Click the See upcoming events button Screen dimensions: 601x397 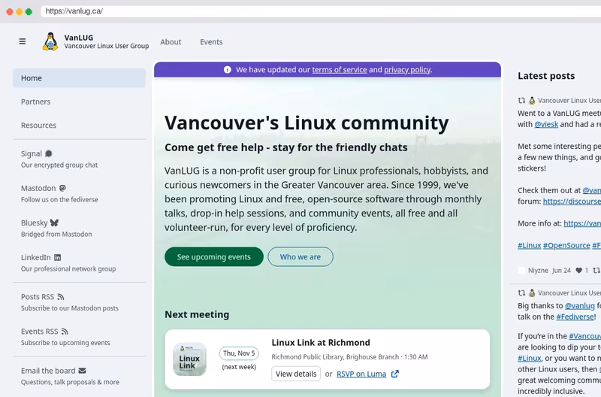(214, 256)
